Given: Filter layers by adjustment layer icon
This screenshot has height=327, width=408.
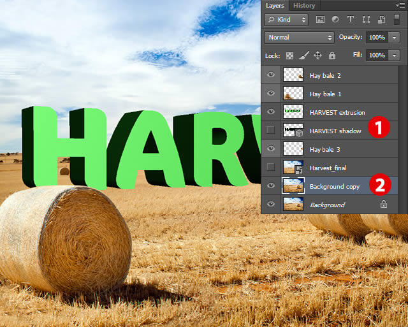Looking at the screenshot, I should tap(335, 20).
